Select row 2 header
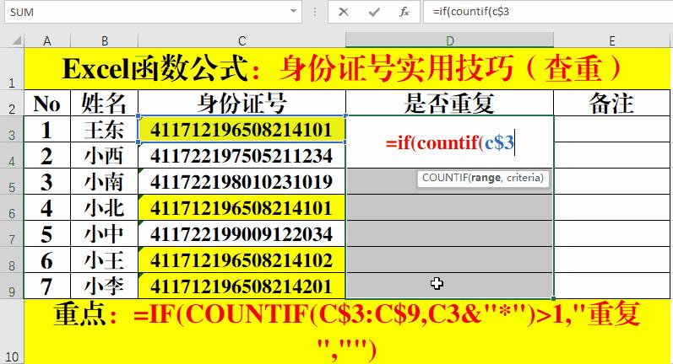This screenshot has height=364, width=673. click(12, 103)
